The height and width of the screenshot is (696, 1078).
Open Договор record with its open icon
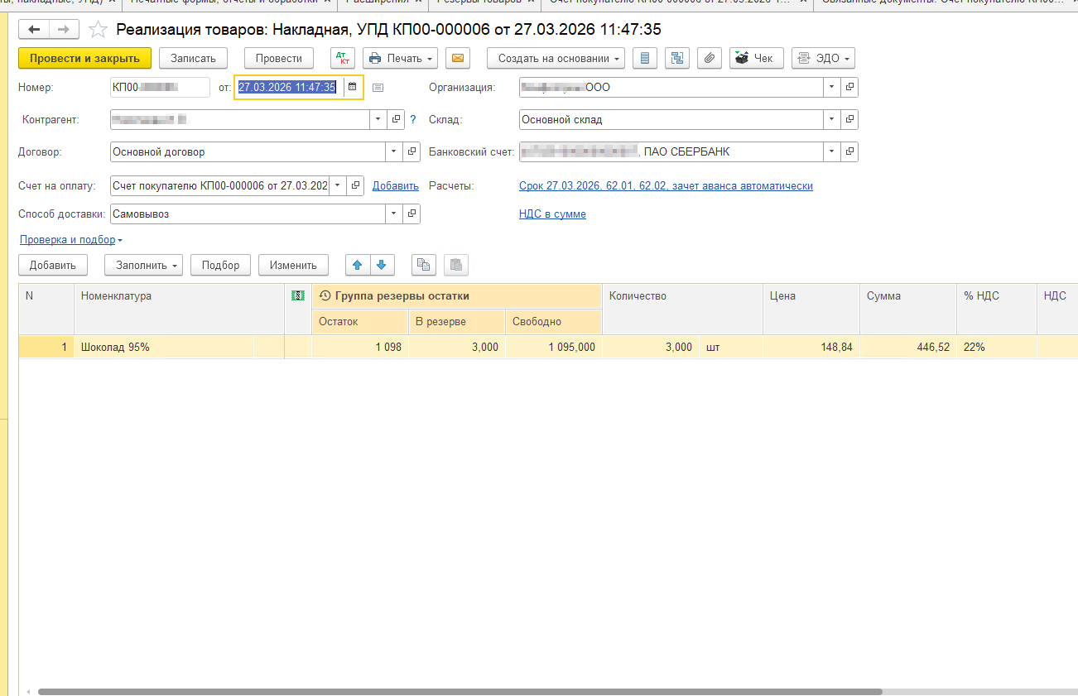pos(411,152)
